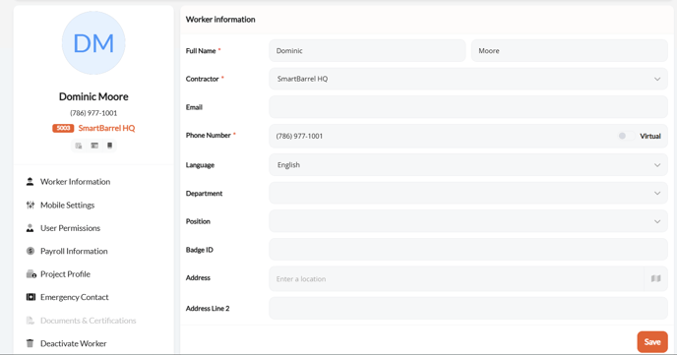This screenshot has height=355, width=677.
Task: Click the Deactivate Worker trash icon
Action: (x=30, y=343)
